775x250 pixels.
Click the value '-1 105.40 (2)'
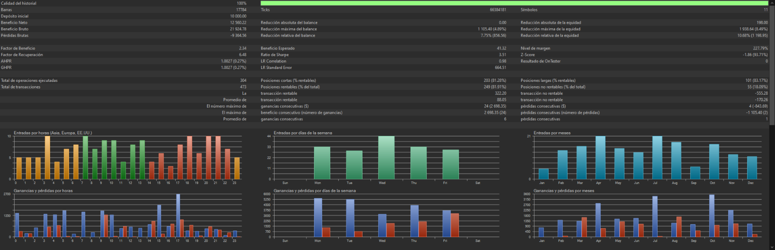[x=757, y=113]
